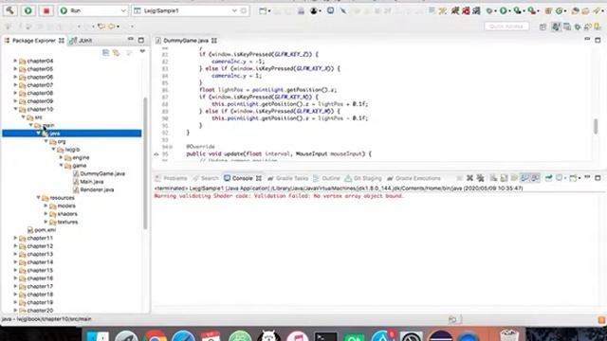Select Renderer.java file in tree

(x=97, y=189)
